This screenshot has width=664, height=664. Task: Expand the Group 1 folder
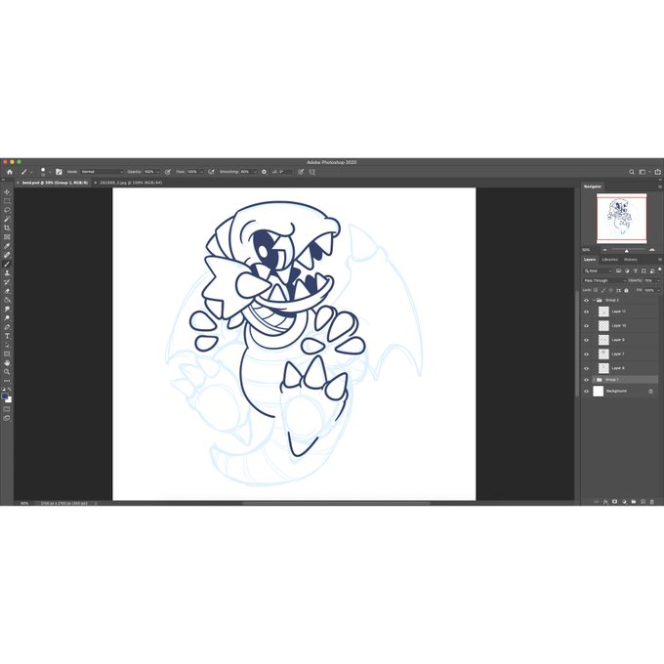click(x=594, y=380)
